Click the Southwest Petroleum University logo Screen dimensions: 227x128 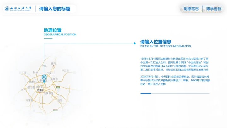click(x=18, y=9)
